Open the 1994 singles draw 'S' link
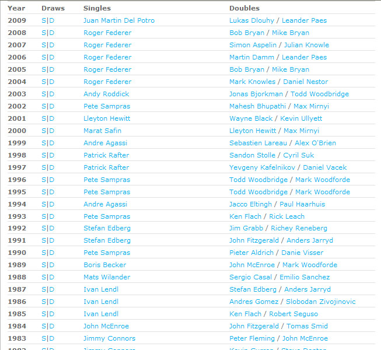 pos(44,204)
